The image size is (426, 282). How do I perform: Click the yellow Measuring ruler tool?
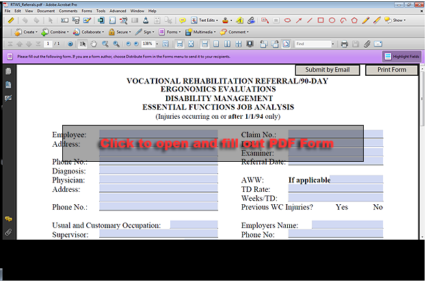(x=11, y=20)
